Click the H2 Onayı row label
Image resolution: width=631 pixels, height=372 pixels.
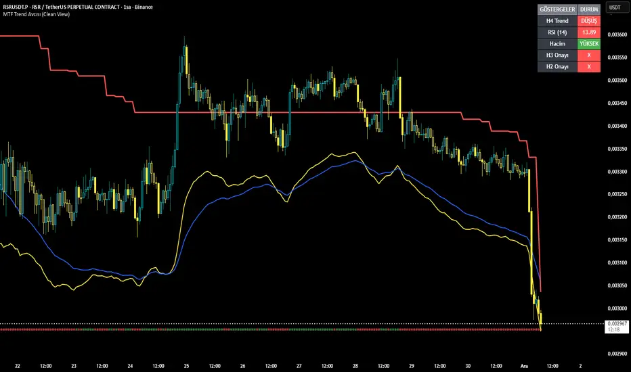[557, 67]
